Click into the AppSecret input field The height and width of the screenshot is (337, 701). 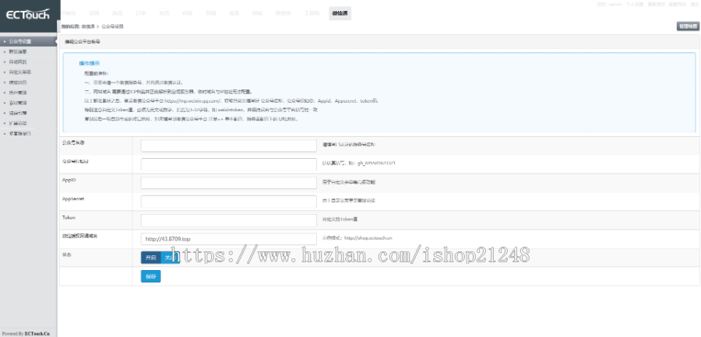(x=228, y=202)
